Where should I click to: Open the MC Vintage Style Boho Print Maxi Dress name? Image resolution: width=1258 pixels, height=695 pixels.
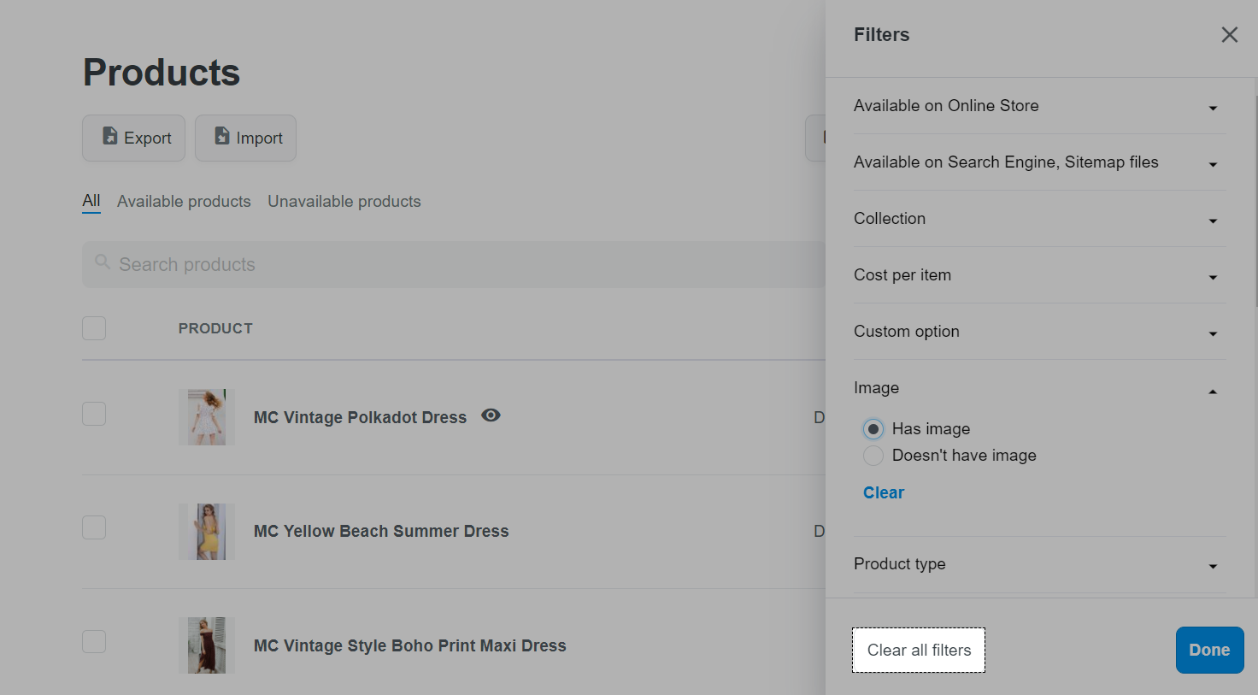pos(409,645)
